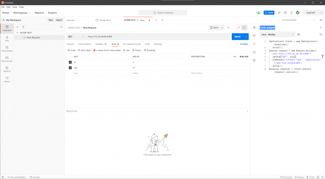Open the Documentation icon in right sidebar
Image resolution: width=325 pixels, height=179 pixels.
click(x=254, y=28)
